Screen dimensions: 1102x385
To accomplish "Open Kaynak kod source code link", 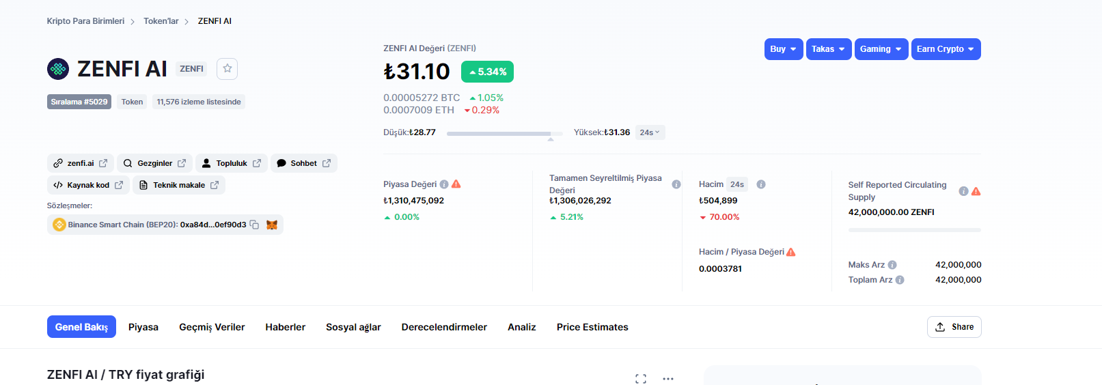I will [x=88, y=185].
